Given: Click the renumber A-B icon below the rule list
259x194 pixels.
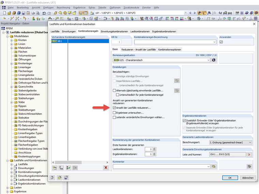Looking at the screenshot, I should coord(61,168).
